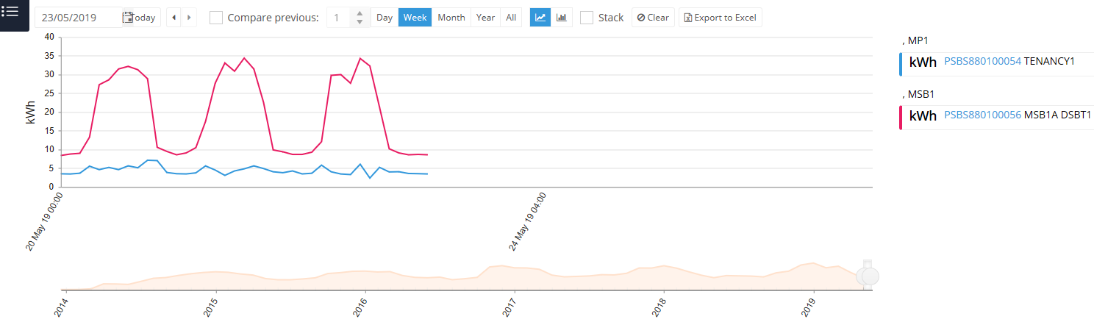Show All time range
1094x322 pixels.
511,18
